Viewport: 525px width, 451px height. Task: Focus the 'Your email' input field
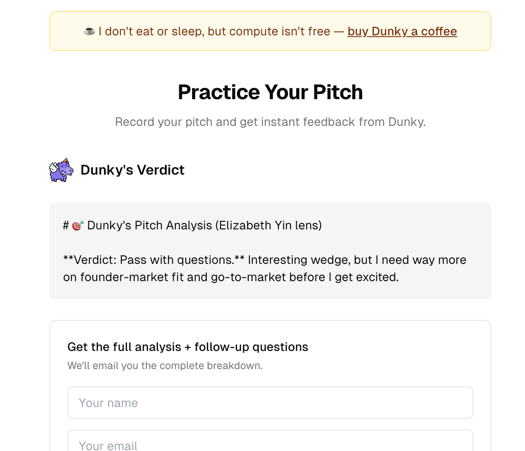270,443
